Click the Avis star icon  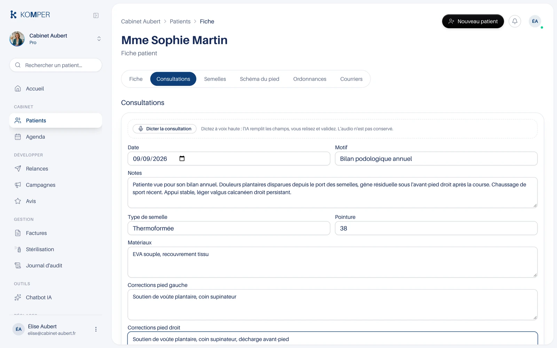(x=18, y=201)
